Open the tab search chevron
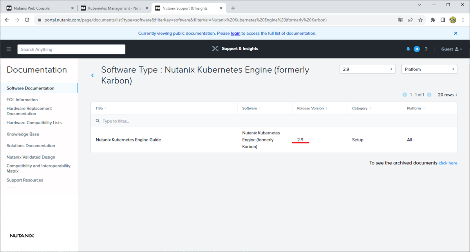 [x=419, y=5]
